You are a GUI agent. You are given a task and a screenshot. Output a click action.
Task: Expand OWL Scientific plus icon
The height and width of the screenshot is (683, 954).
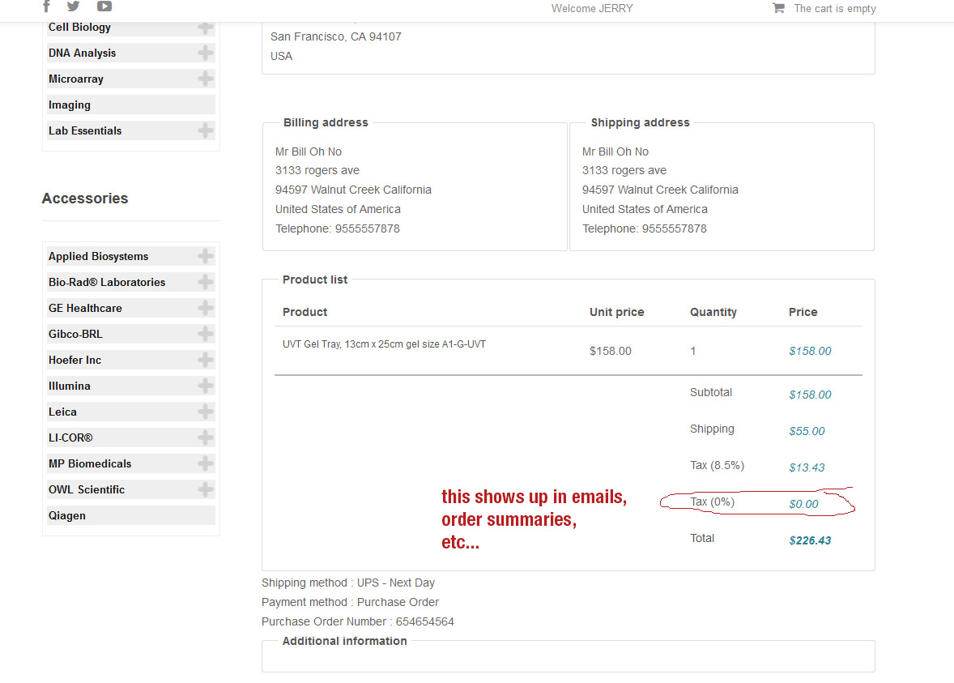click(206, 489)
